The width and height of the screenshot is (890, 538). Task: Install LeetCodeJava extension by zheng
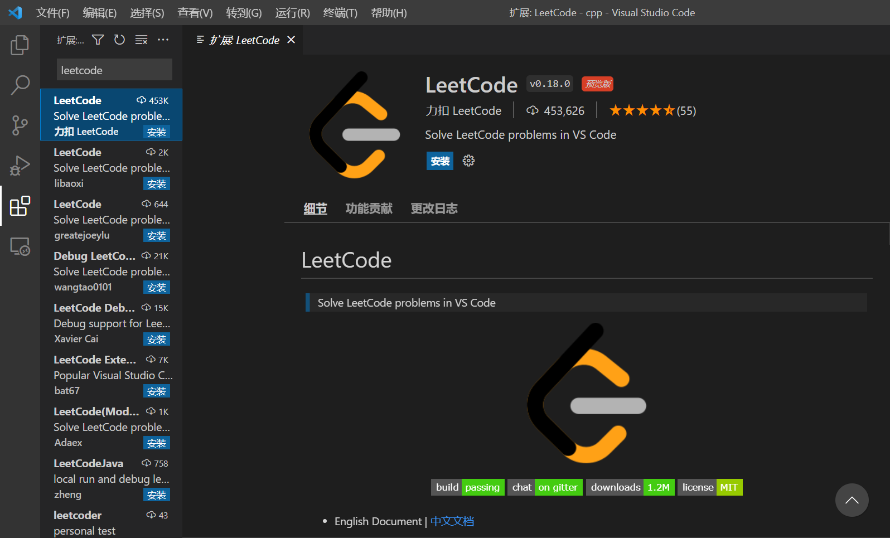(157, 495)
